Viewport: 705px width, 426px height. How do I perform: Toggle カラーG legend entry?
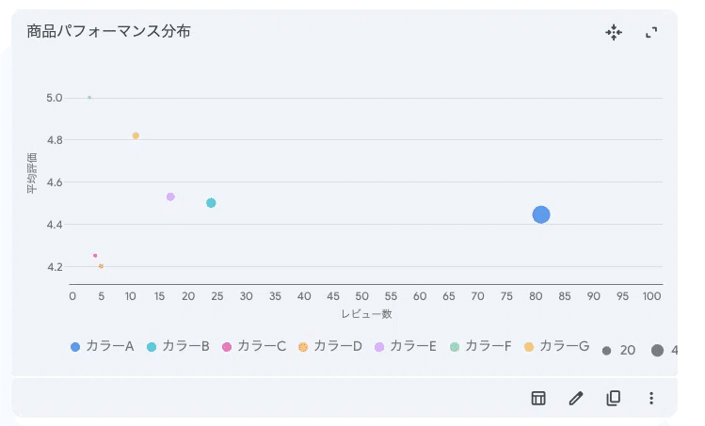[x=555, y=347]
